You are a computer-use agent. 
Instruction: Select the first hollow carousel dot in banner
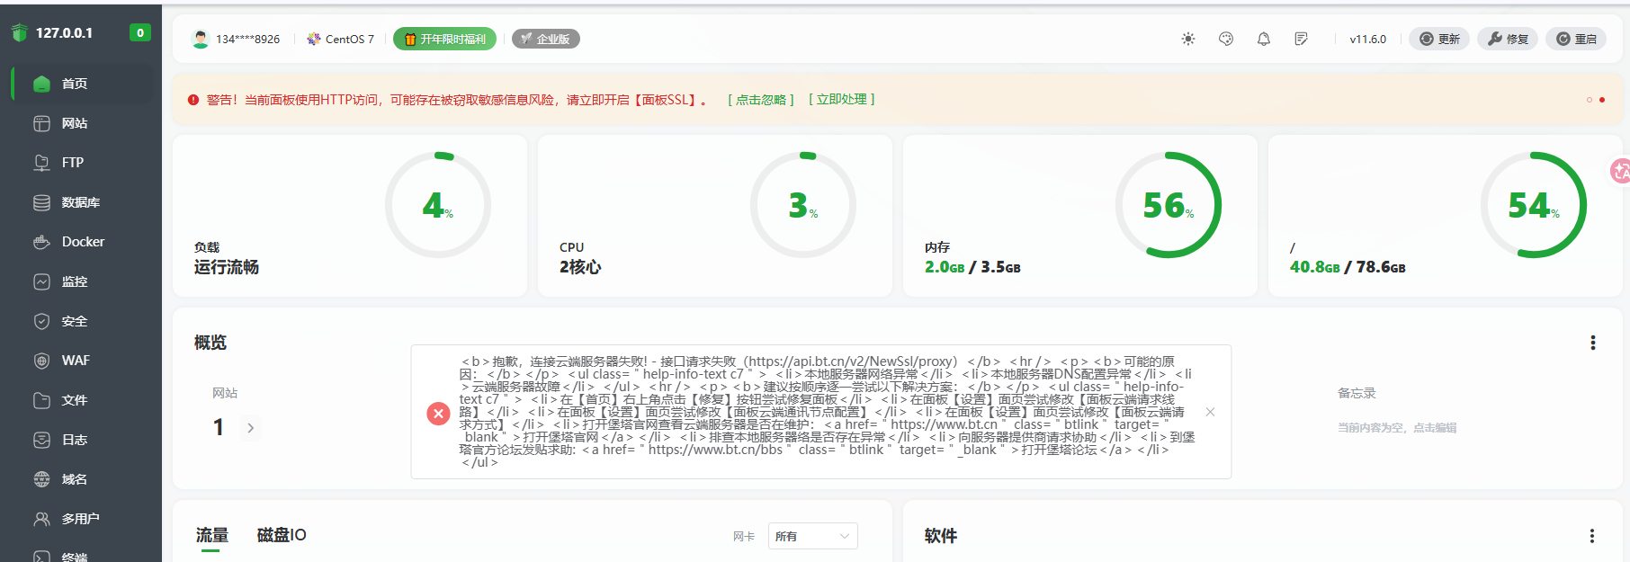coord(1590,100)
